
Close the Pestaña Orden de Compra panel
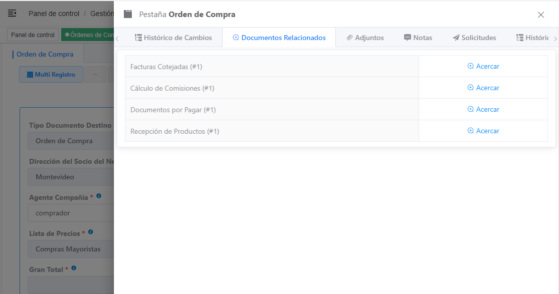point(540,15)
